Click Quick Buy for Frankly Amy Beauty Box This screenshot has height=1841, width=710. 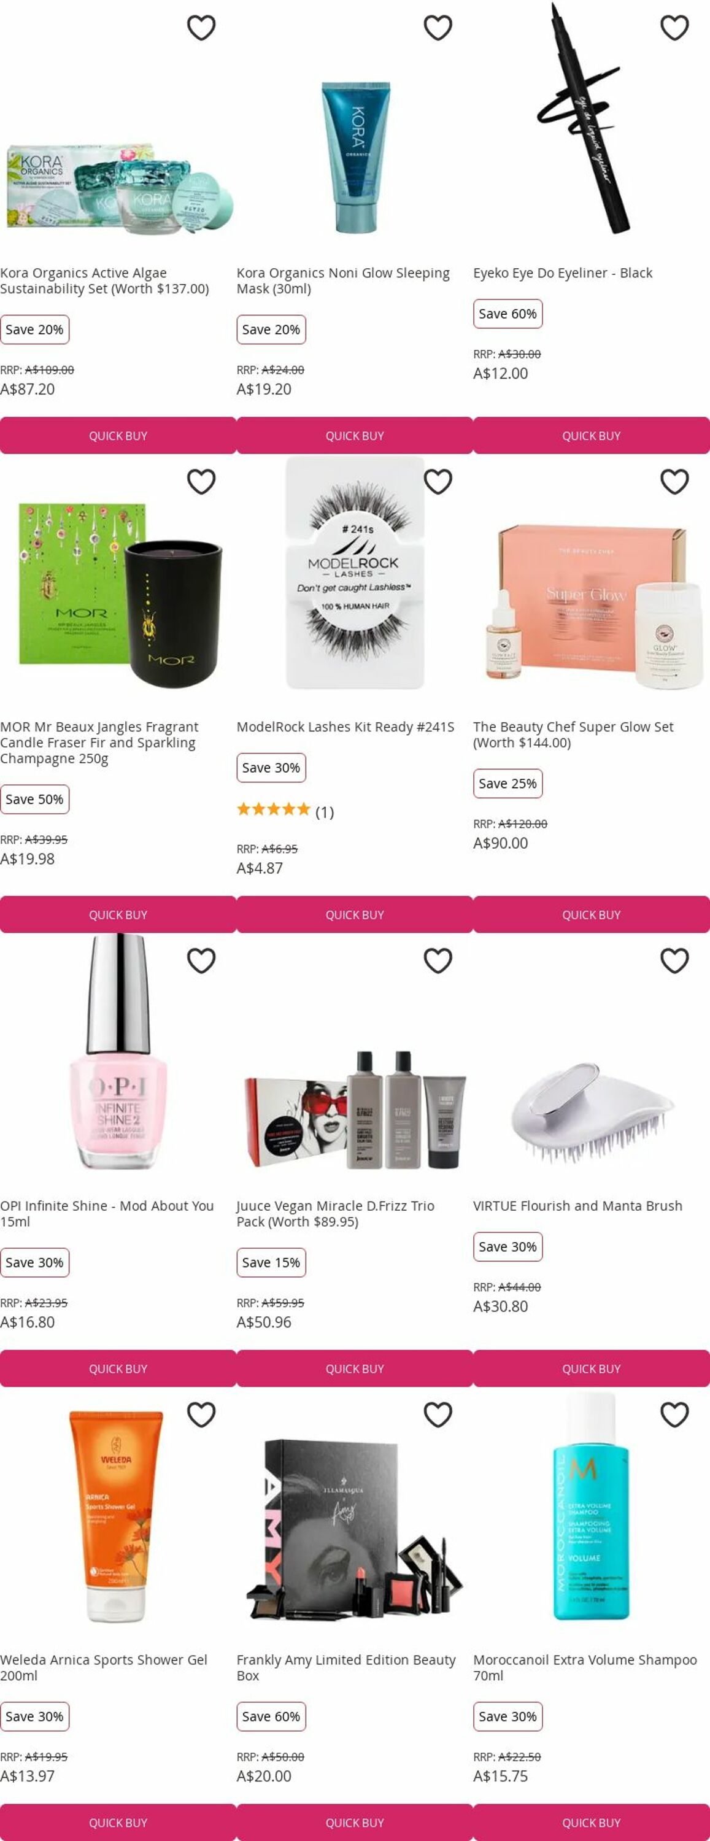click(355, 1822)
